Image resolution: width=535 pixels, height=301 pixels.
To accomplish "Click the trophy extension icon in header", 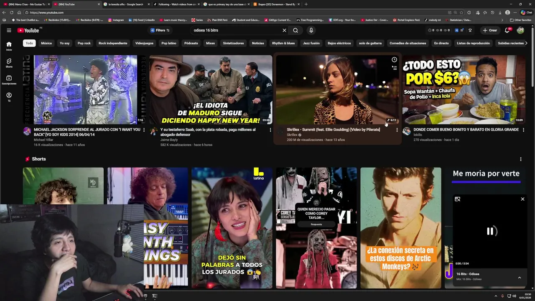I will [x=470, y=30].
